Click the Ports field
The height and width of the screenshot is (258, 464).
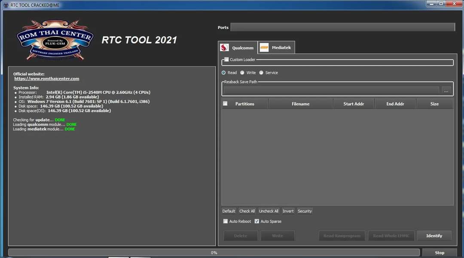point(343,27)
